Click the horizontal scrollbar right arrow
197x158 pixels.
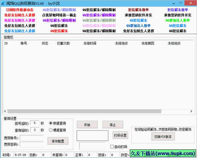(x=191, y=111)
